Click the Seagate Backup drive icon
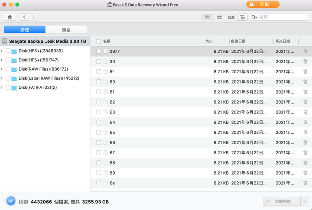Viewport: 312px width, 210px height. coord(5,41)
